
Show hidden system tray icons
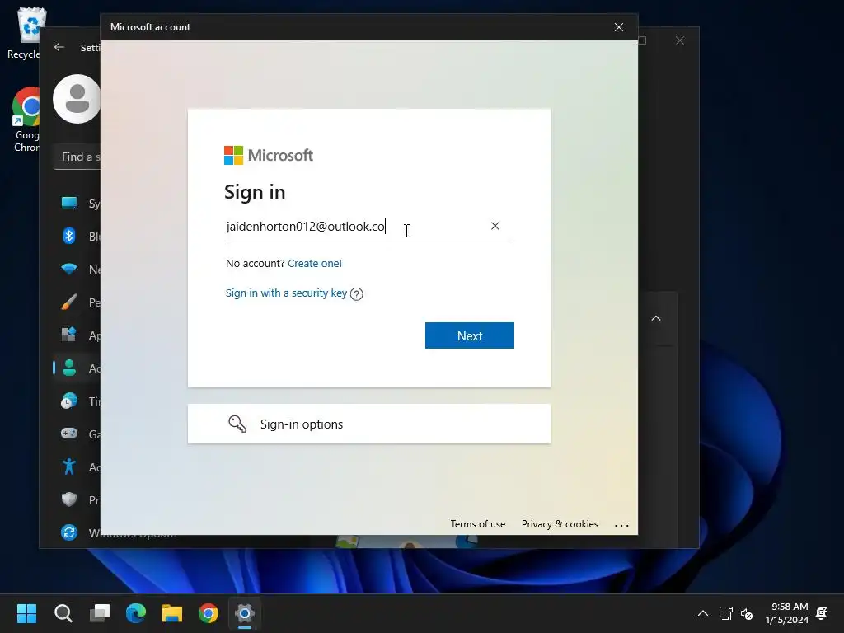703,613
